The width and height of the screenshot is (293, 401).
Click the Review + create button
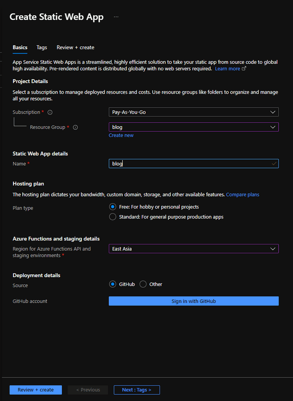click(35, 390)
